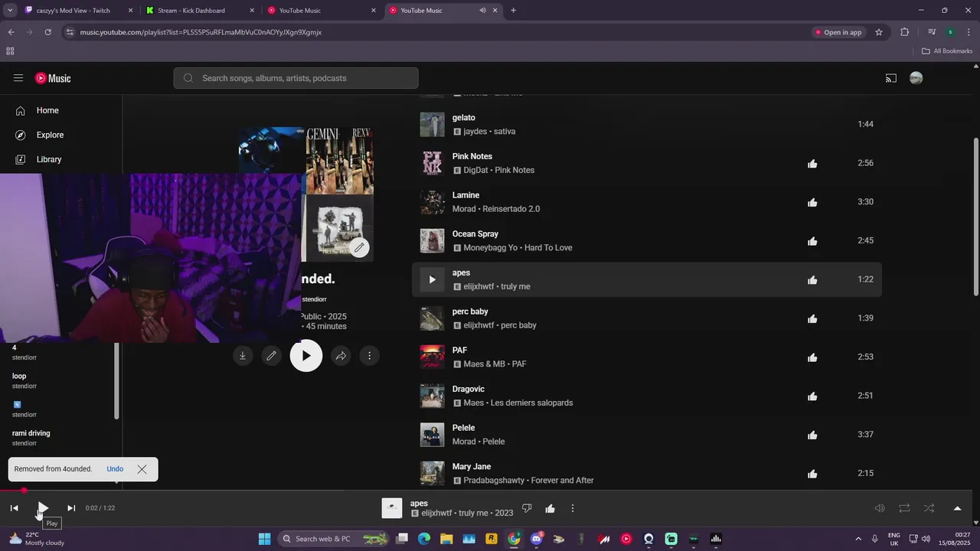
Task: Open All Bookmarks folder
Action: click(947, 51)
